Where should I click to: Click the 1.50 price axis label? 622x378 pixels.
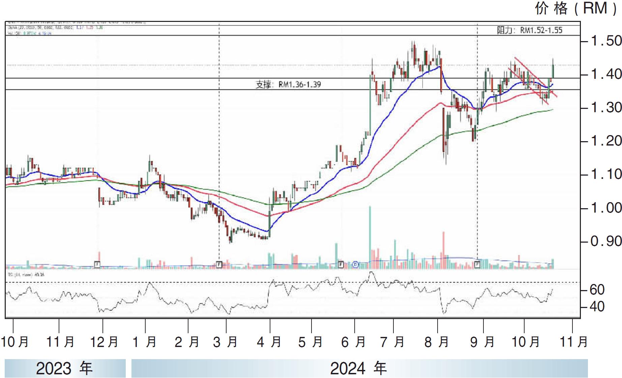[606, 40]
